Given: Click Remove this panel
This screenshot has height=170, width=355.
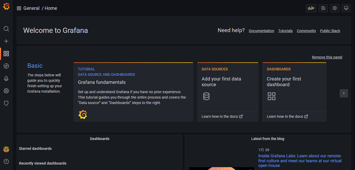Looking at the screenshot, I should (x=327, y=57).
